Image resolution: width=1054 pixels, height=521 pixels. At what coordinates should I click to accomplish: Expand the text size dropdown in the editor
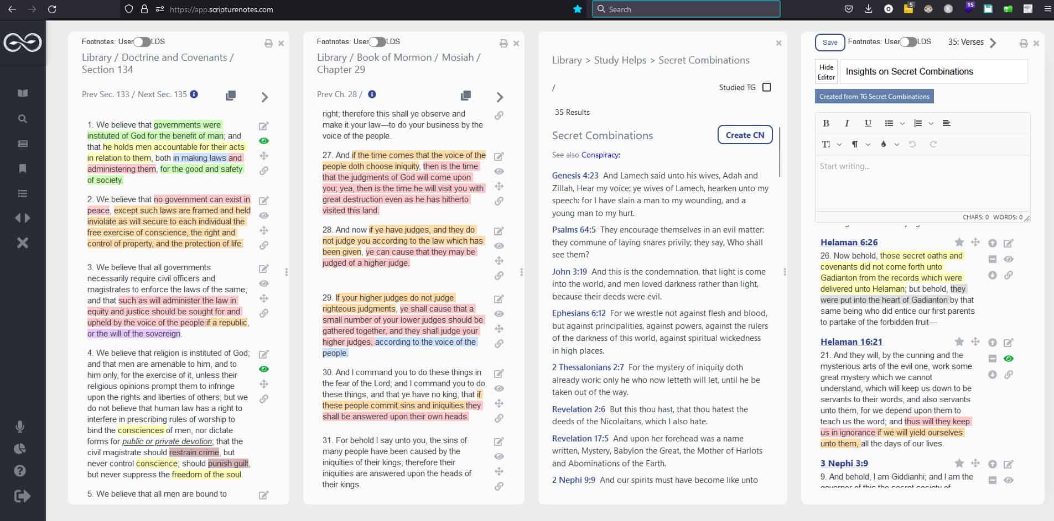(x=831, y=144)
